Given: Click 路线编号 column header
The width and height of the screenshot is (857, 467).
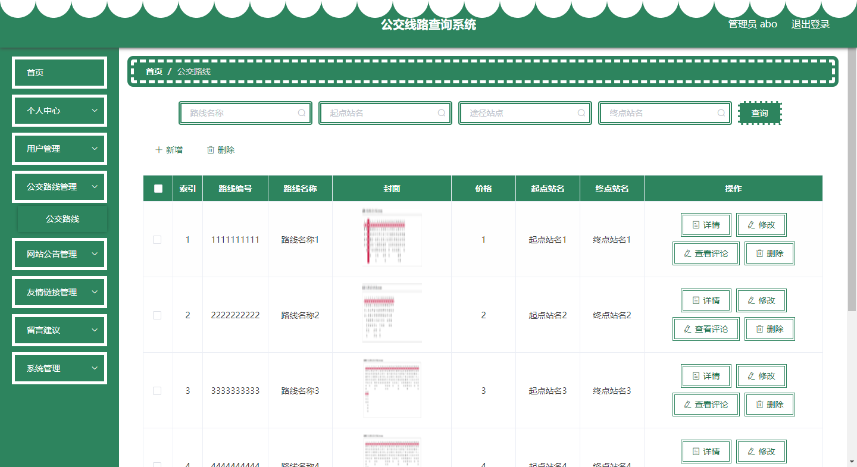Looking at the screenshot, I should (235, 189).
